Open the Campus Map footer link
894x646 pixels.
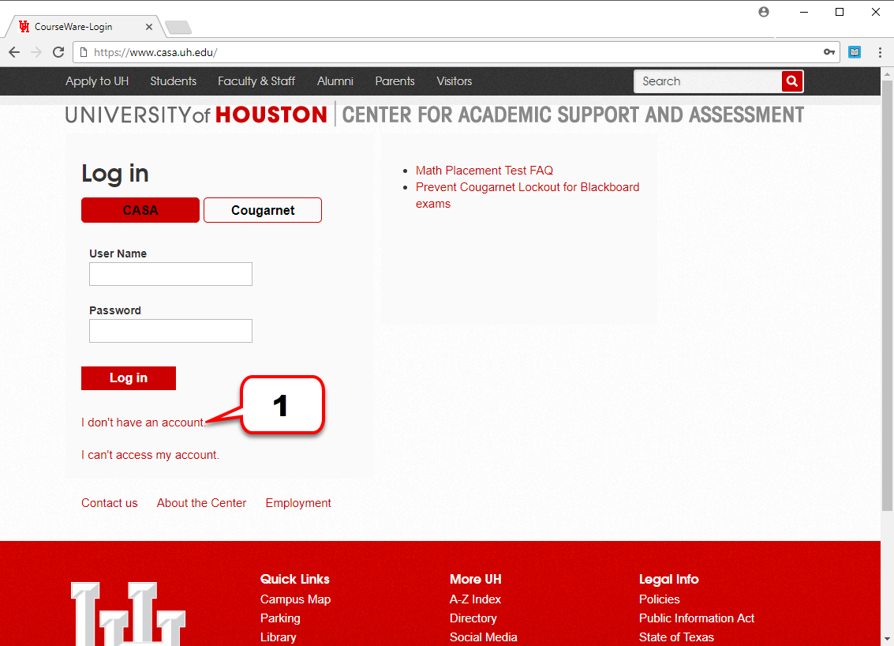click(295, 599)
